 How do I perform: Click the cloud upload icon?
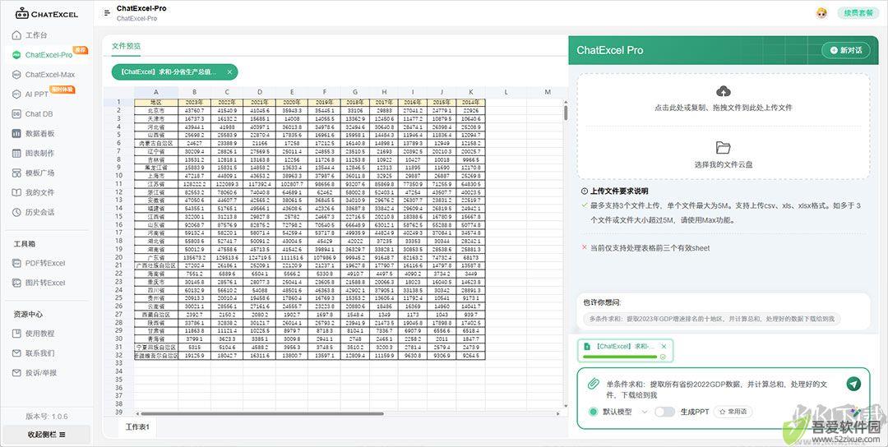click(x=724, y=91)
